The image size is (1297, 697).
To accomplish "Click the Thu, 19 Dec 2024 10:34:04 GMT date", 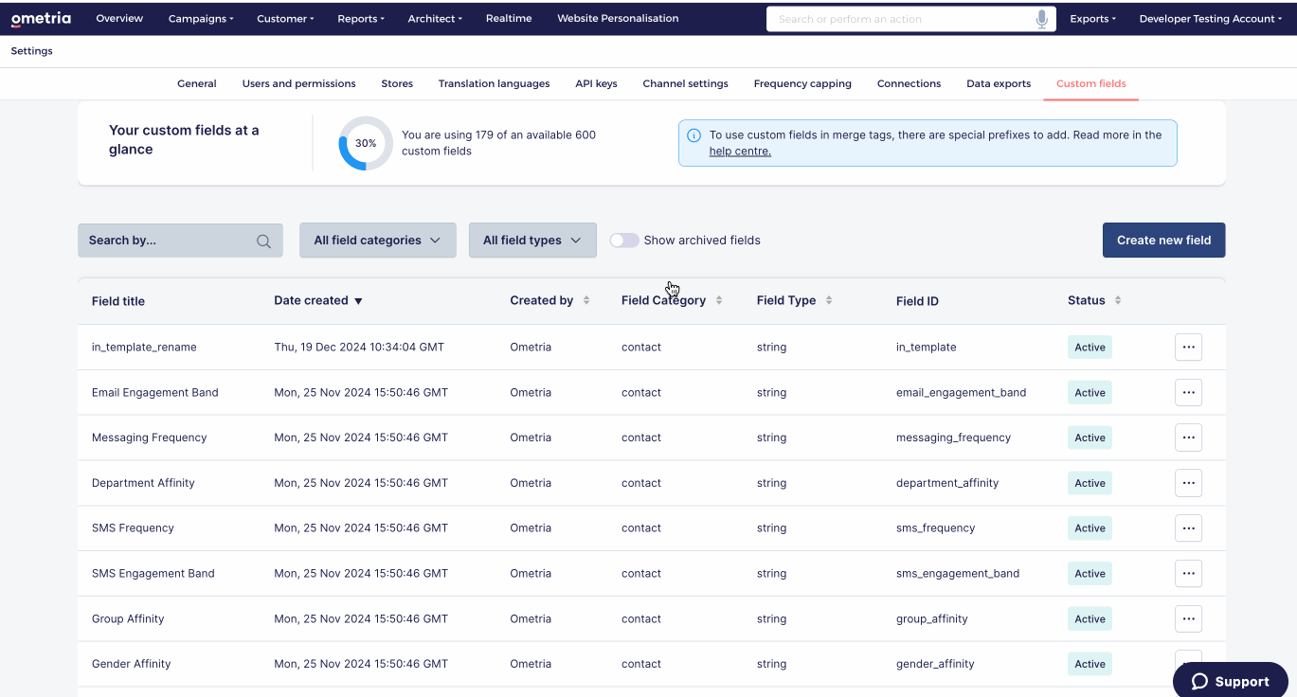I will click(x=359, y=348).
